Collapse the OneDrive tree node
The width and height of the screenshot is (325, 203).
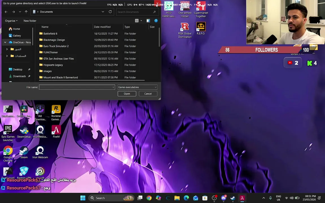pyautogui.click(x=5, y=42)
